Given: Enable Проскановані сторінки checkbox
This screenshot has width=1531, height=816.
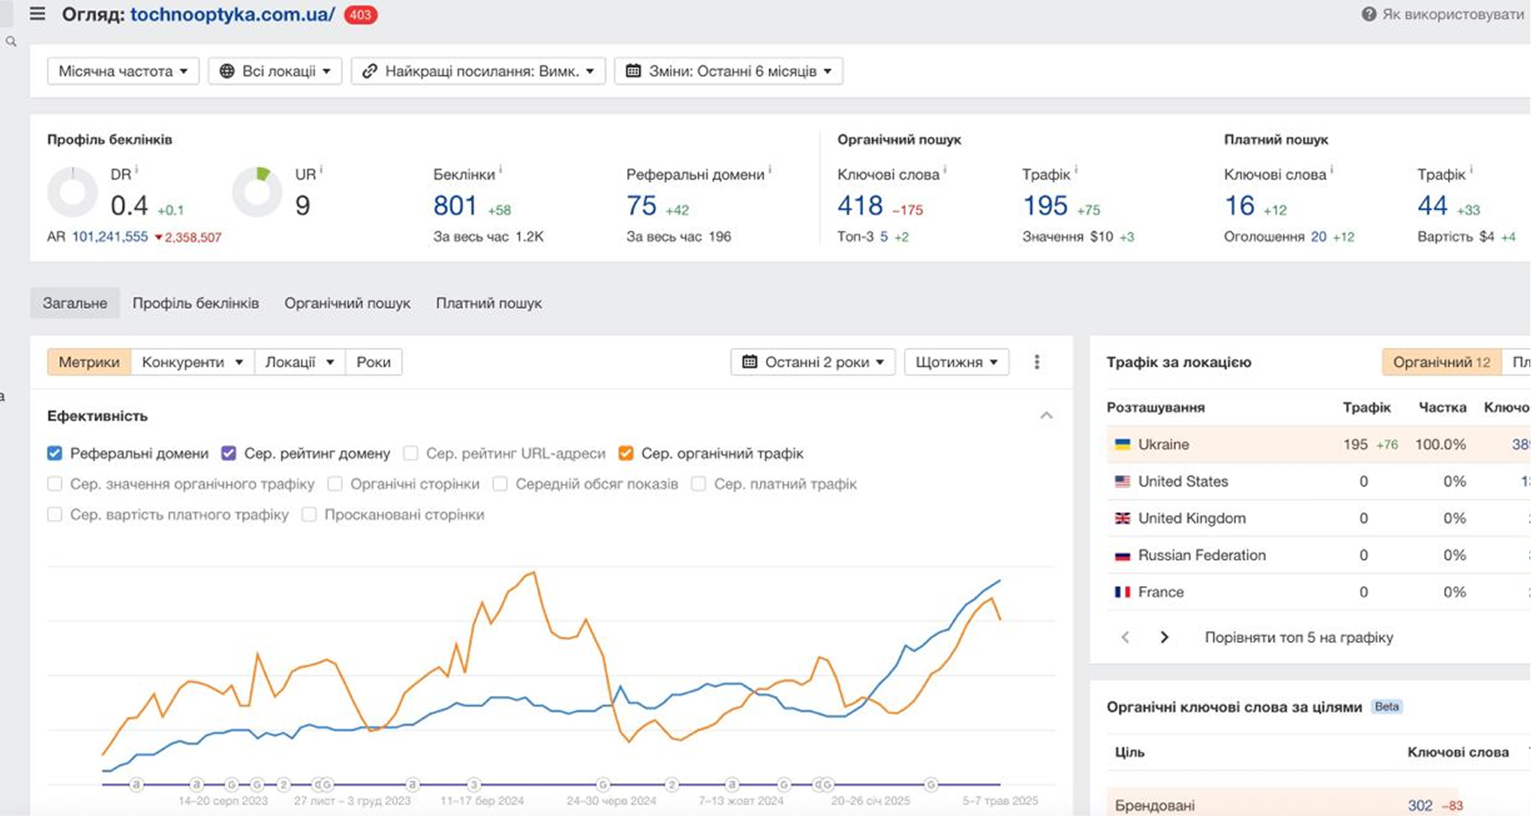Looking at the screenshot, I should [309, 515].
